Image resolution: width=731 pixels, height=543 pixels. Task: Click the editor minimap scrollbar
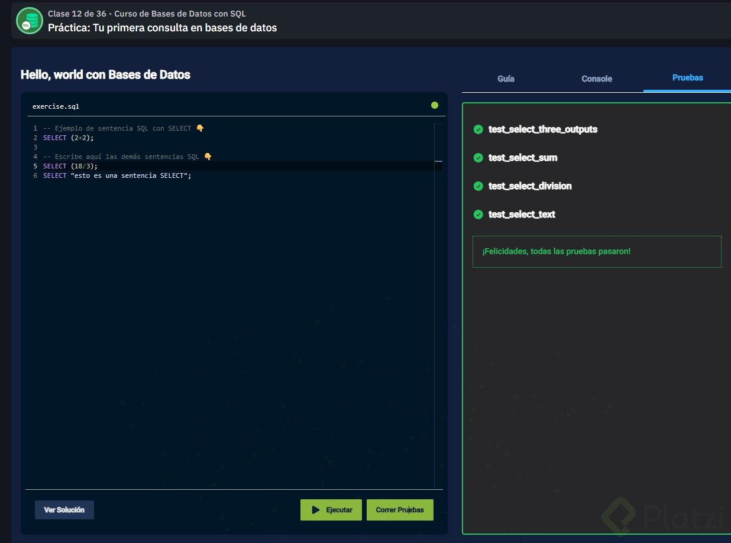438,306
